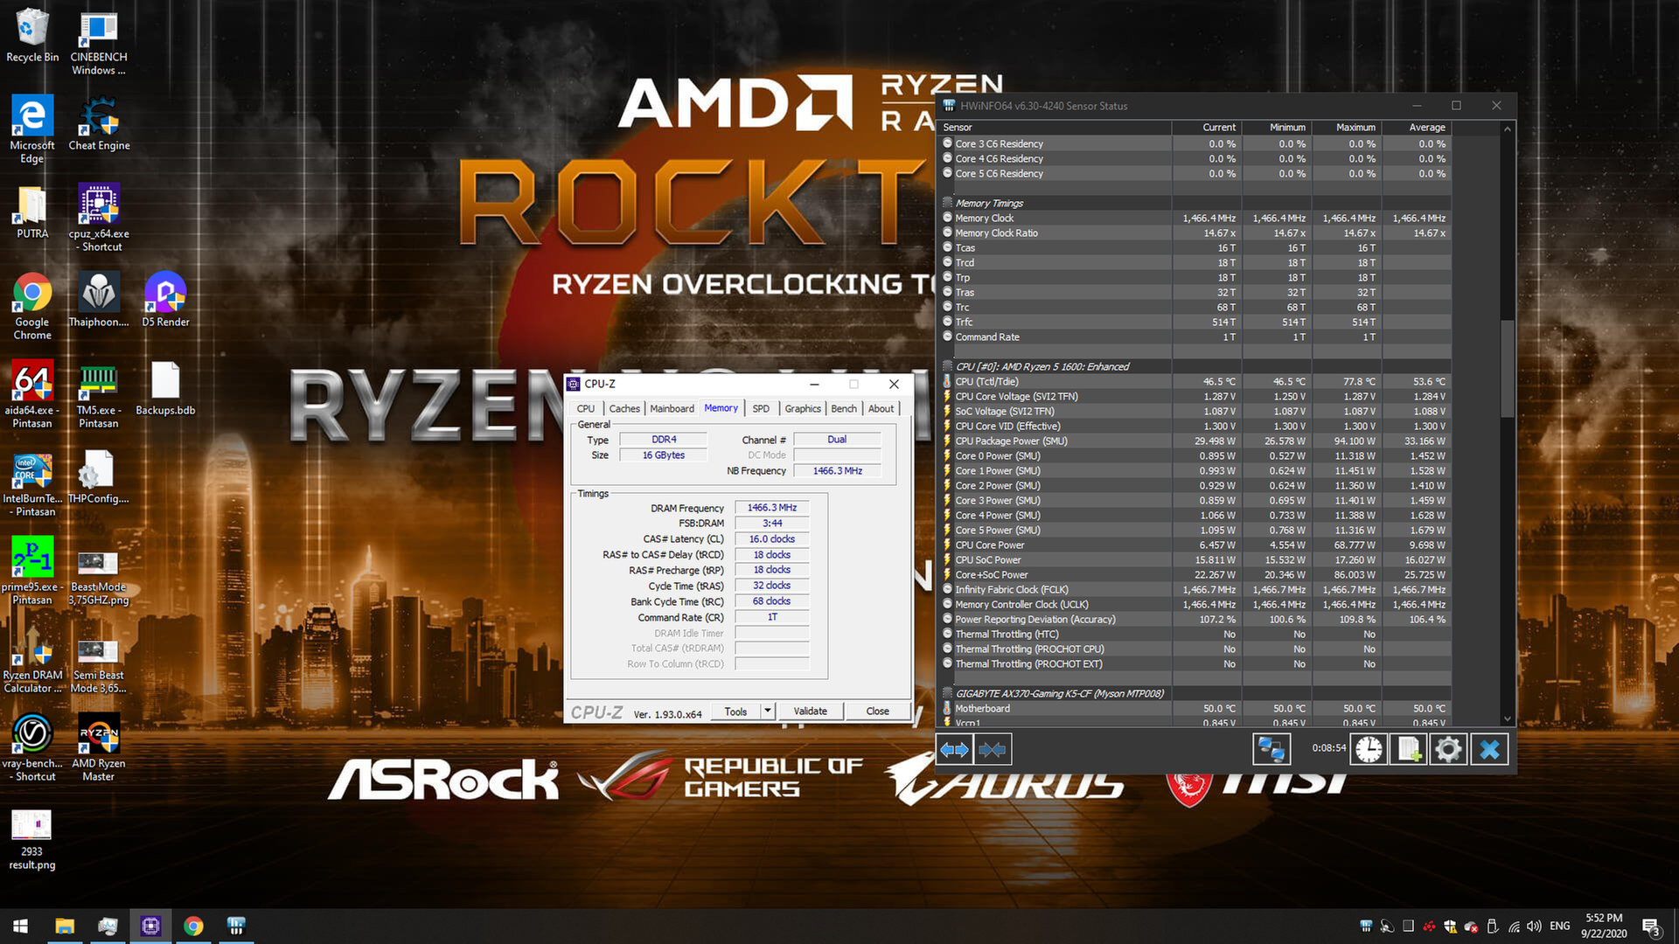Open the SPD tab in CPU-Z
This screenshot has width=1679, height=944.
pyautogui.click(x=761, y=408)
